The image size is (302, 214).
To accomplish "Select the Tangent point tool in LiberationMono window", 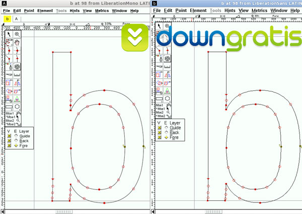I will coord(17,59).
